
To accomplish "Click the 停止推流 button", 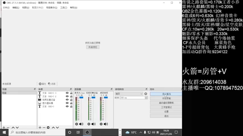I will tap(166, 94).
